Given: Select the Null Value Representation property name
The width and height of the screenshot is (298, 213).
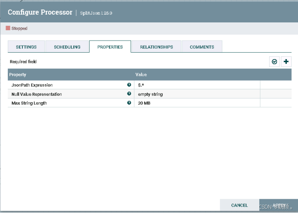Looking at the screenshot, I should (37, 94).
